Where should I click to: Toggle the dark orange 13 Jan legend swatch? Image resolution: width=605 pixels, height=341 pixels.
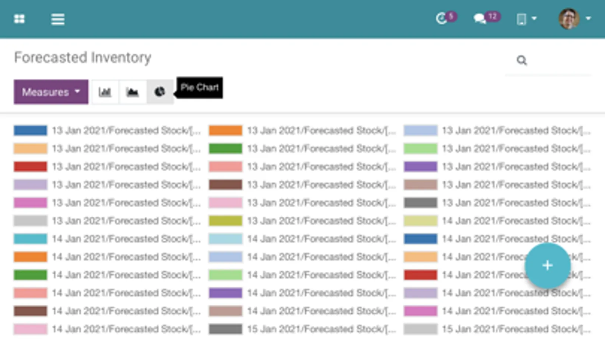(226, 130)
